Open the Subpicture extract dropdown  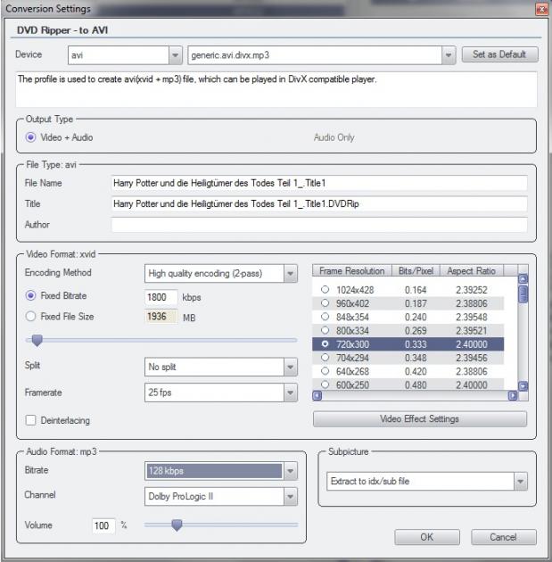520,482
